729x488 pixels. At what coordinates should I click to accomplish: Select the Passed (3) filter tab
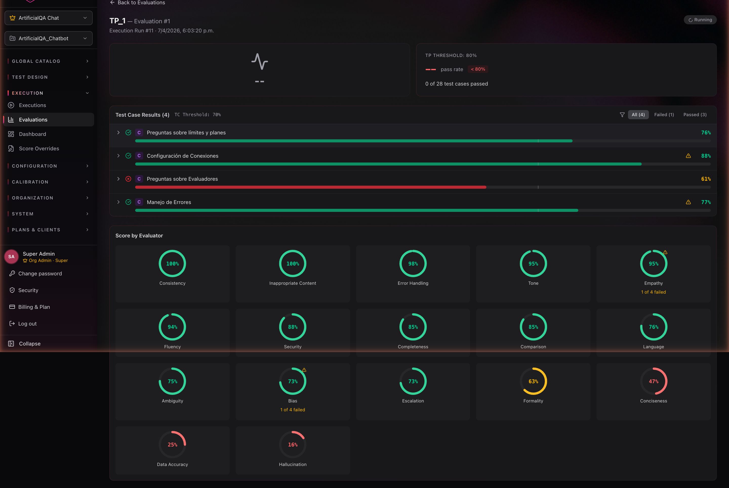pos(695,115)
